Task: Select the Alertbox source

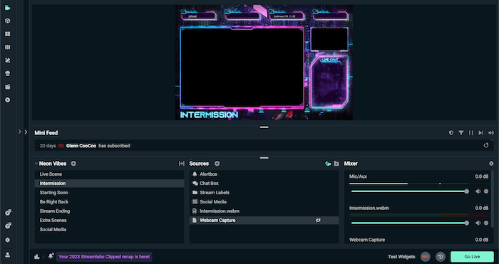Action: click(264, 174)
